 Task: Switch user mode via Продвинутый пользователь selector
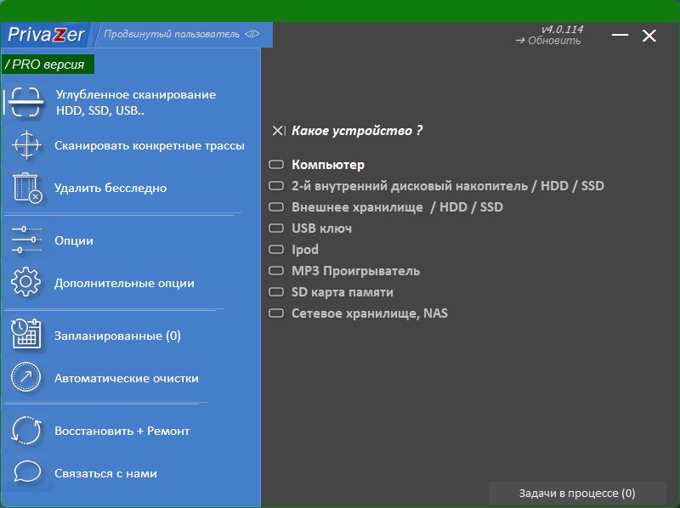[x=182, y=35]
